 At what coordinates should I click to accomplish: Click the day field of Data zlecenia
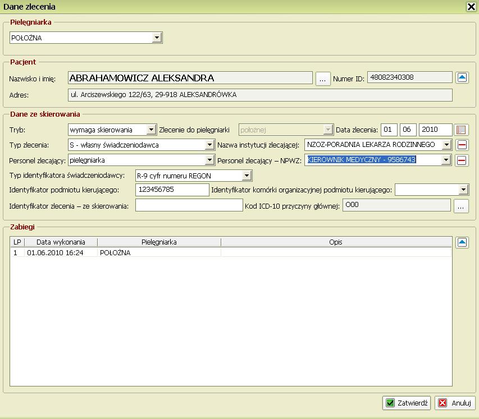389,130
